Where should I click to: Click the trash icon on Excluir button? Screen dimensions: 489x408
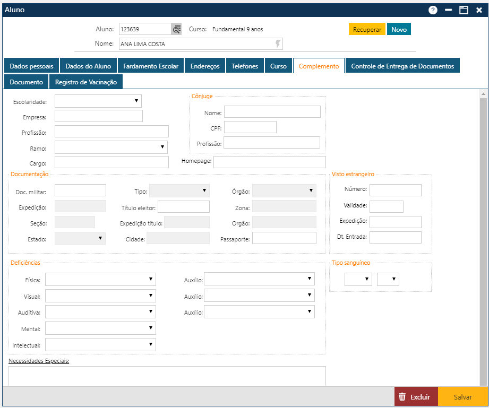click(402, 397)
